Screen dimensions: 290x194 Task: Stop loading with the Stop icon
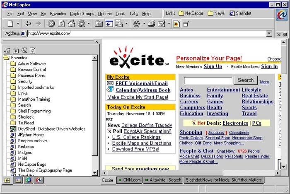coord(51,24)
